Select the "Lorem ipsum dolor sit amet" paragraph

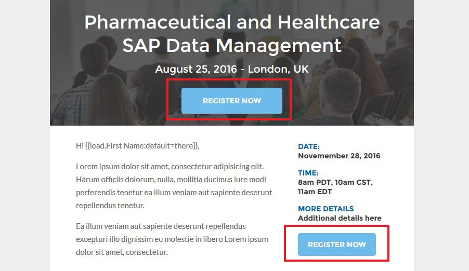coord(174,186)
